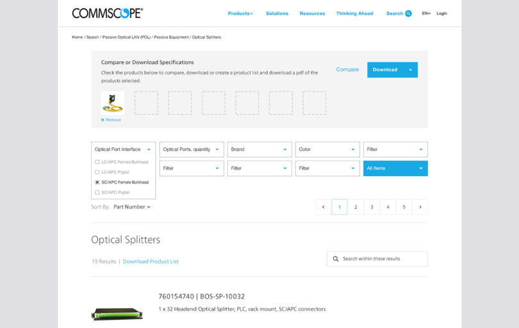Click the CommScope logo
Viewport: 519px width, 328px height.
pyautogui.click(x=108, y=13)
